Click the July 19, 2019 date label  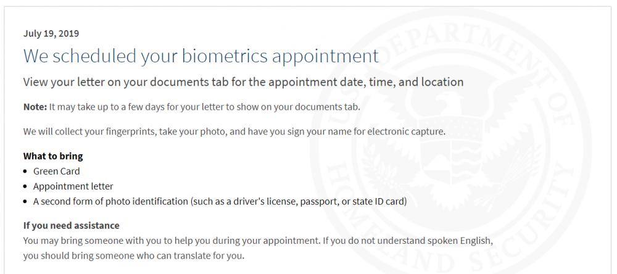pyautogui.click(x=51, y=33)
